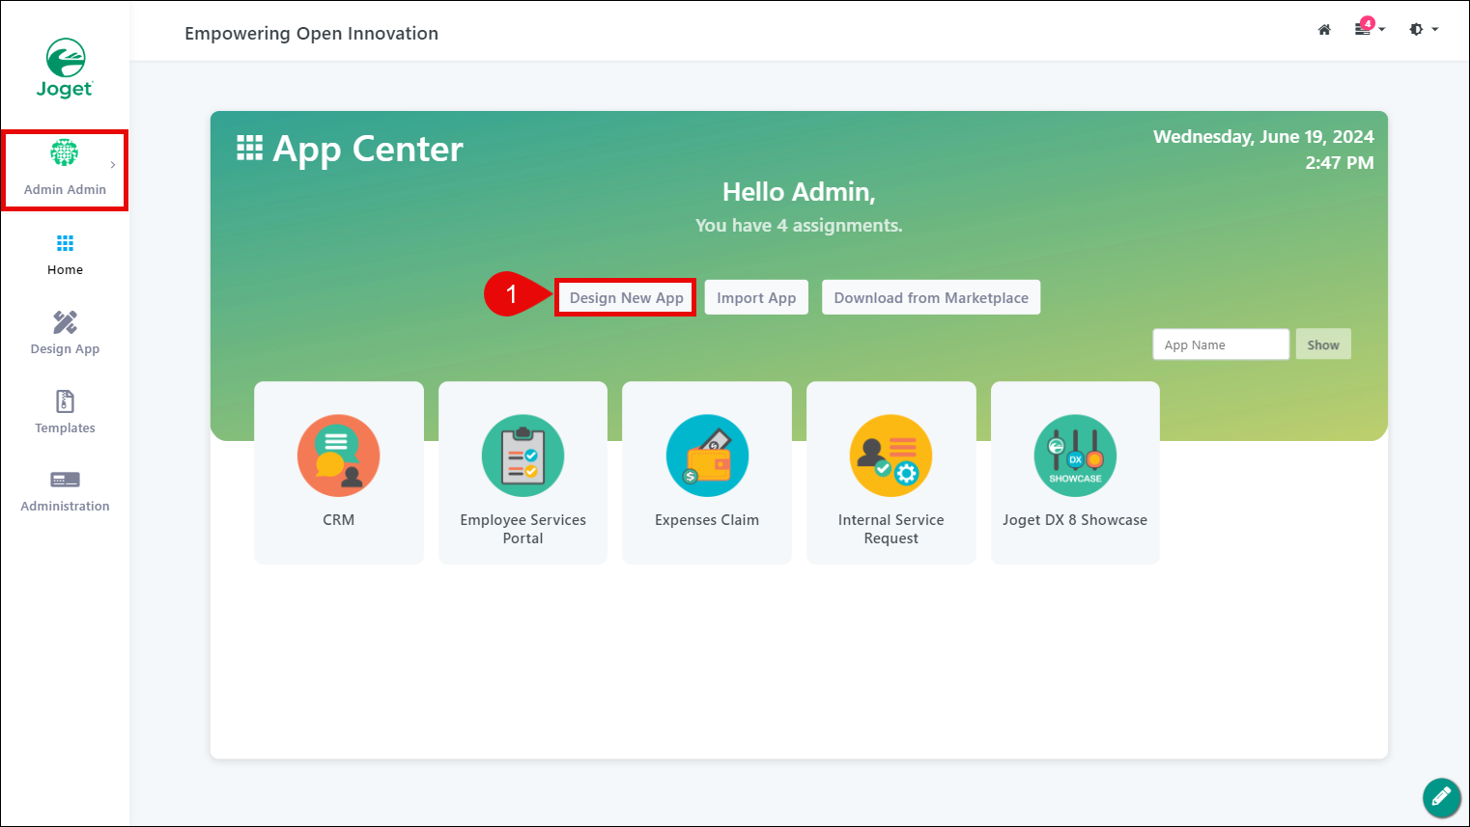Launch the Expenses Claim app icon

[x=707, y=455]
